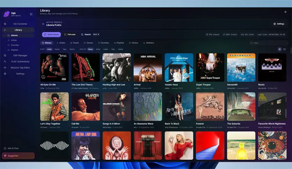Image resolution: width=292 pixels, height=169 pixels.
Task: Switch to the Albums tab
Action: tap(47, 43)
